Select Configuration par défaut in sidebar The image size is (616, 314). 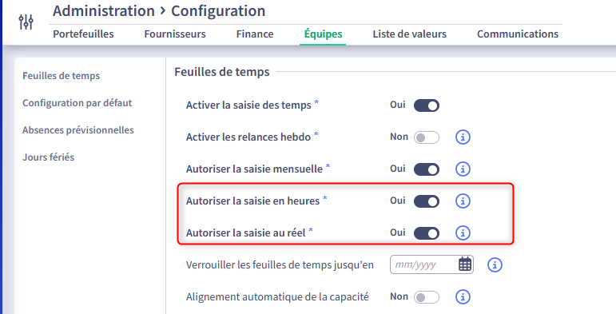click(77, 103)
